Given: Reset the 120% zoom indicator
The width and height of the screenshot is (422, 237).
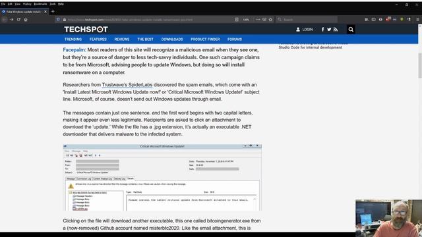Looking at the screenshot, I should tap(246, 20).
